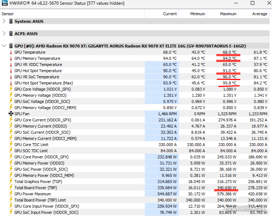Click GPU SoC Power average 26.090 W
This screenshot has height=216, width=272.
(x=259, y=169)
